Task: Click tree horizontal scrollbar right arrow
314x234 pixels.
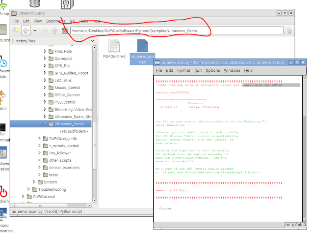Action: [x=89, y=205]
